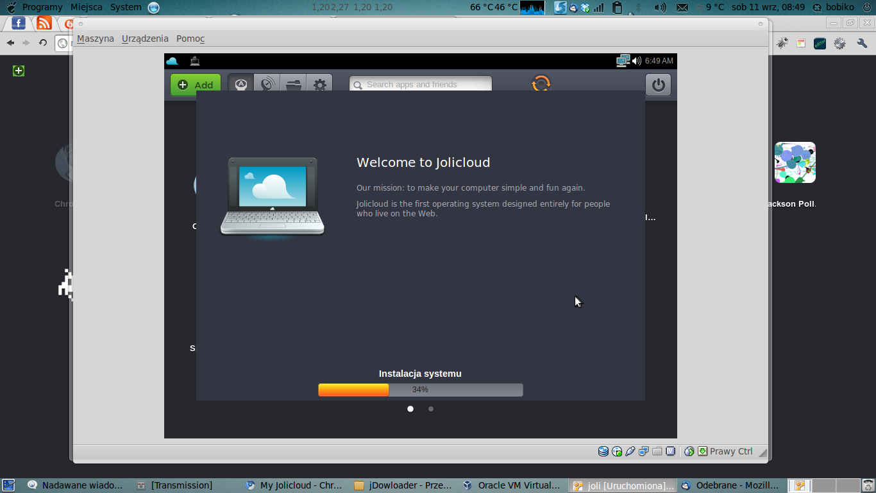Click the installation progress bar at 34%
The height and width of the screenshot is (493, 876).
(421, 390)
